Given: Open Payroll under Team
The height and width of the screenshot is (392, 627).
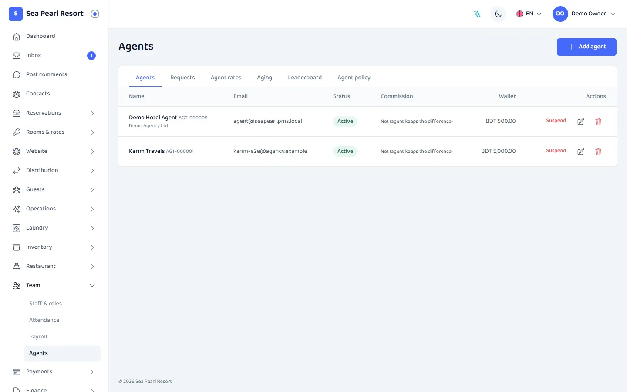Looking at the screenshot, I should coord(62,337).
